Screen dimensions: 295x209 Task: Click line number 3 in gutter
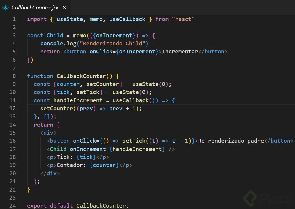tap(14, 36)
